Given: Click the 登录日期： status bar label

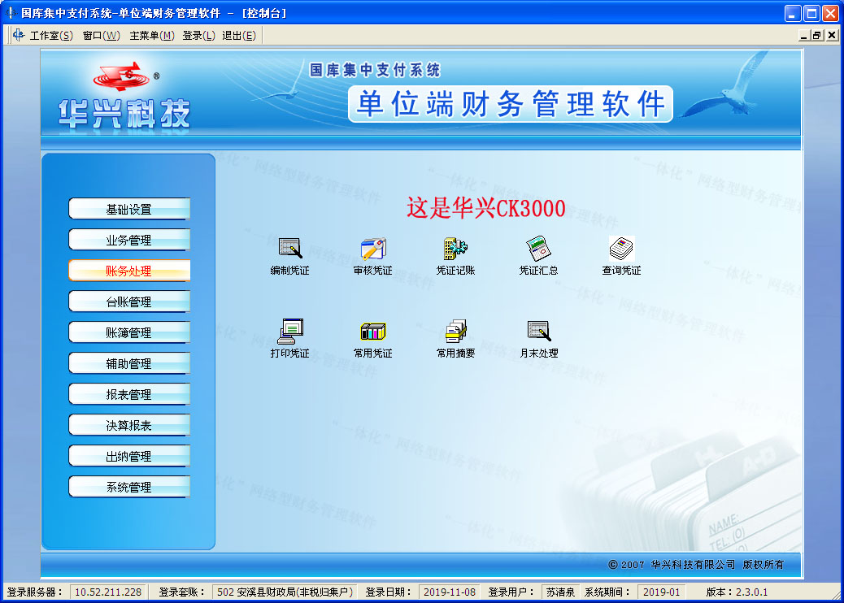Looking at the screenshot, I should (x=389, y=592).
